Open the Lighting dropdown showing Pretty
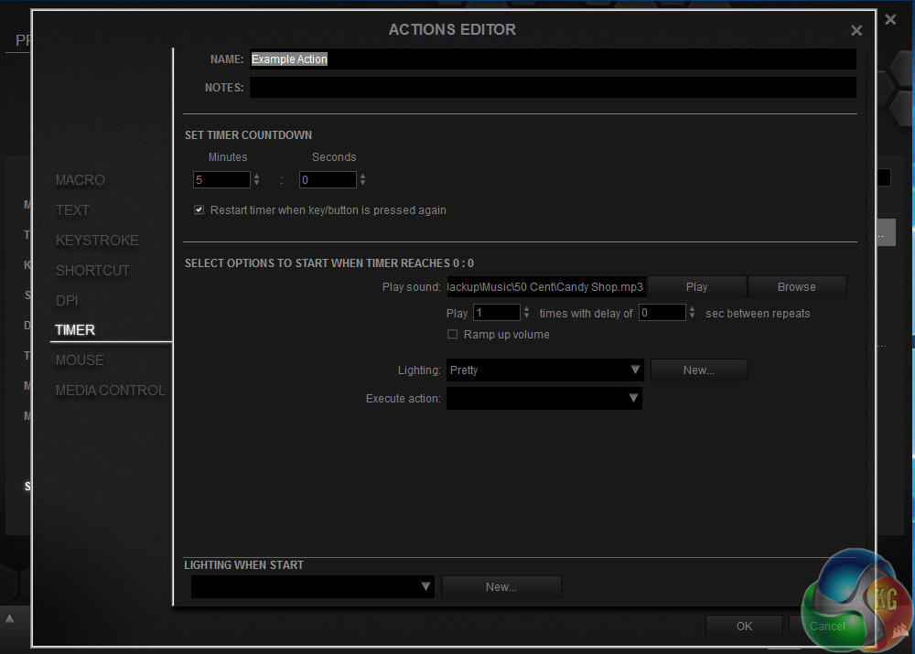Image resolution: width=915 pixels, height=654 pixels. [x=545, y=370]
